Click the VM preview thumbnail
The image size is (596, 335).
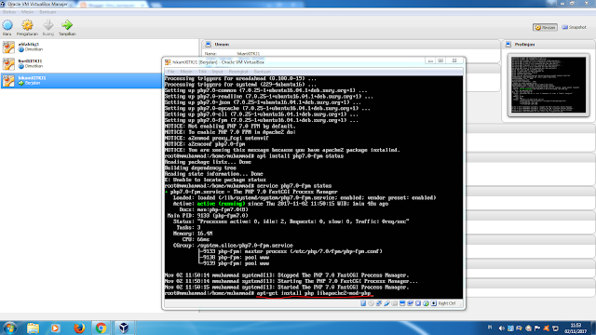point(549,85)
